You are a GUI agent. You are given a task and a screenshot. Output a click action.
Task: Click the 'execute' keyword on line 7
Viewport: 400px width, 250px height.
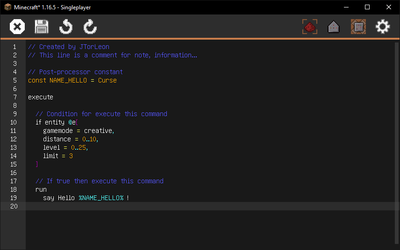click(x=41, y=97)
